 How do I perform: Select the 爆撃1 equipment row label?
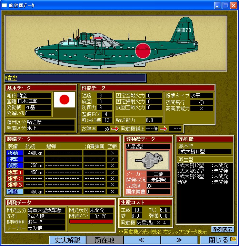(x=15, y=172)
